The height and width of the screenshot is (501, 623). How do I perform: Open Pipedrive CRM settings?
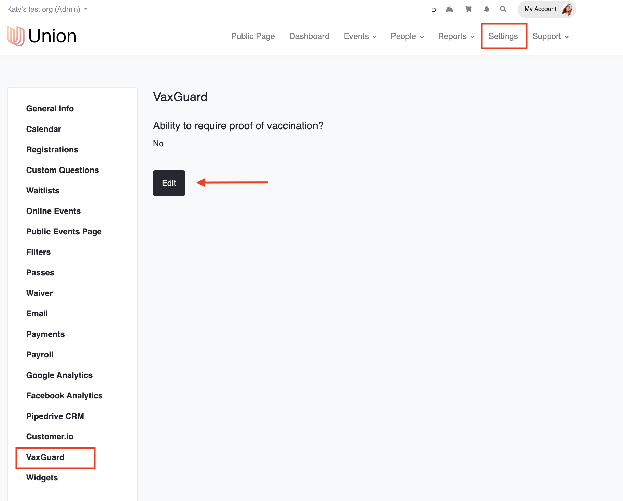point(55,416)
